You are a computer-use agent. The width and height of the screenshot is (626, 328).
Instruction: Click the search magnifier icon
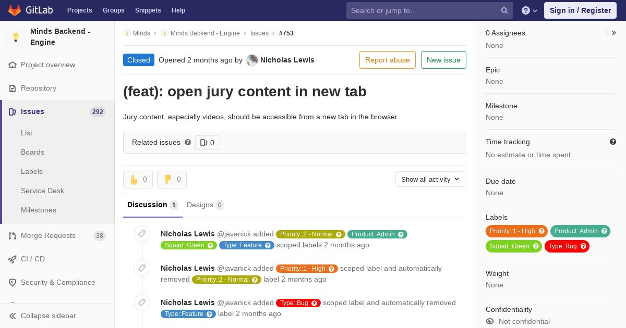click(x=504, y=10)
